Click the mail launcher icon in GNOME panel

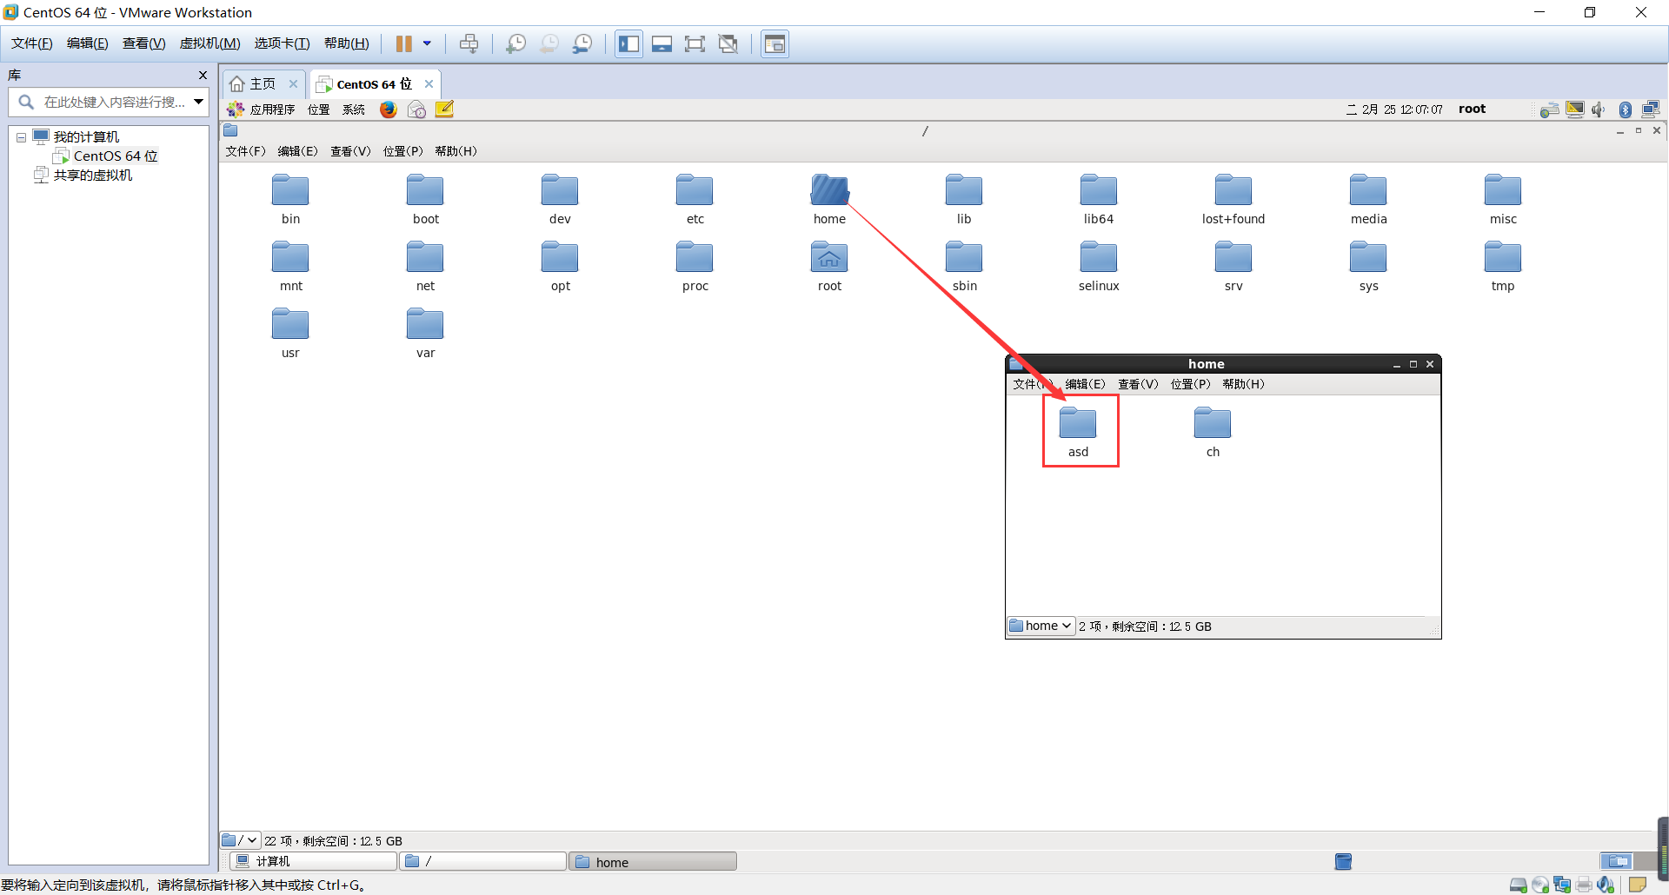coord(416,109)
